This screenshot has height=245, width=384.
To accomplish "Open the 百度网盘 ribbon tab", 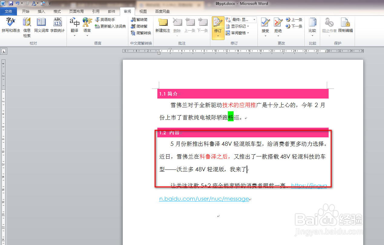I will pyautogui.click(x=162, y=11).
